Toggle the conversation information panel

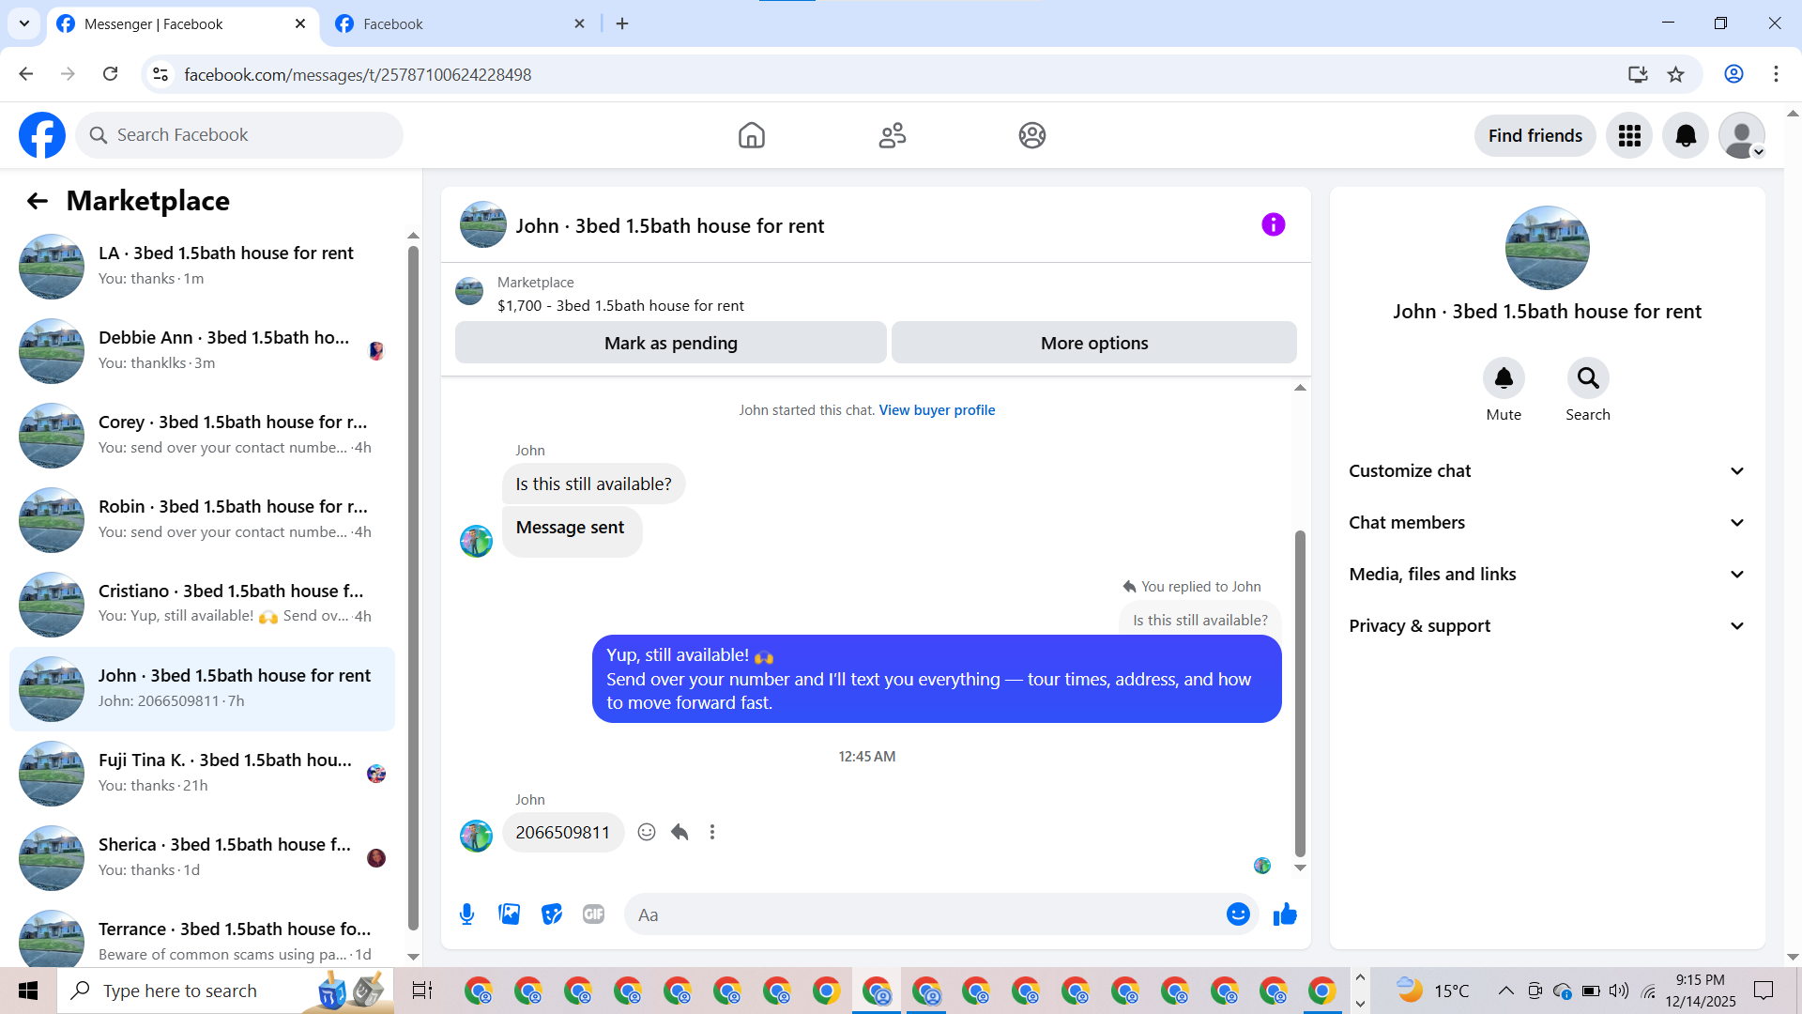click(1273, 225)
